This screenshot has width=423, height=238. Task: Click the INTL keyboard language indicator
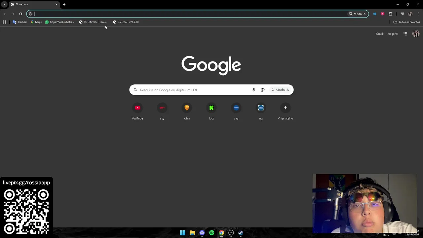386,235
